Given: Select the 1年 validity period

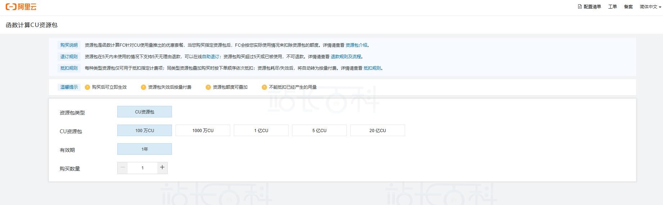Looking at the screenshot, I should pos(145,149).
